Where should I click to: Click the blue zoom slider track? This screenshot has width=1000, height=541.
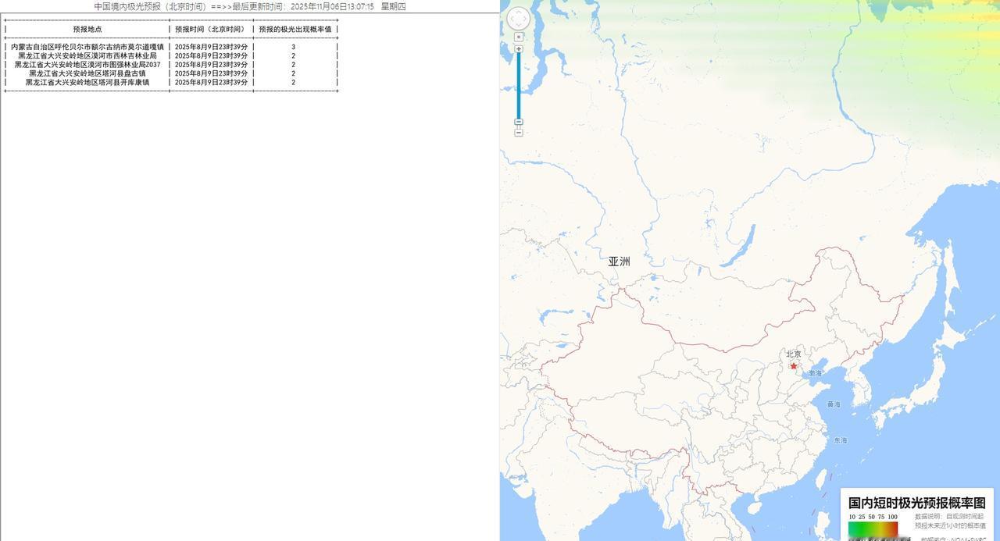coord(519,86)
